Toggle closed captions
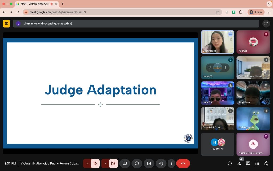The width and height of the screenshot is (273, 171). (149, 164)
